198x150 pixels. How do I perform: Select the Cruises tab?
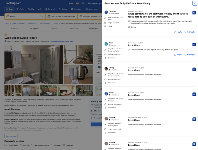(63, 9)
